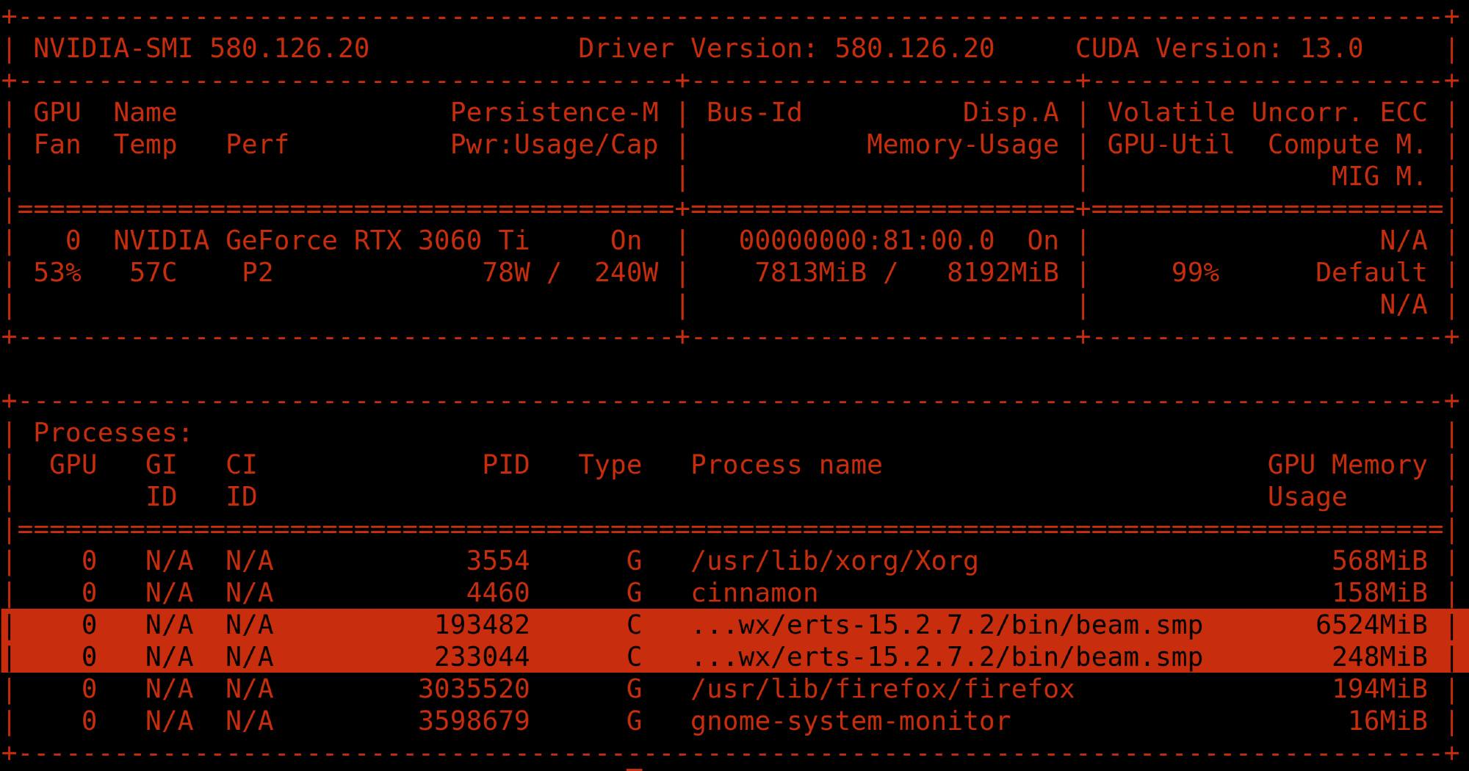
Task: Click the 8192MiB total memory value
Action: [1003, 272]
